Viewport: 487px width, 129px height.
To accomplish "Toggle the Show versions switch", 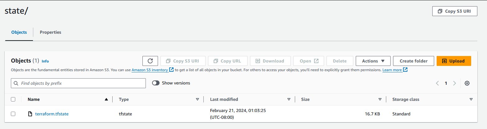I will pos(156,83).
